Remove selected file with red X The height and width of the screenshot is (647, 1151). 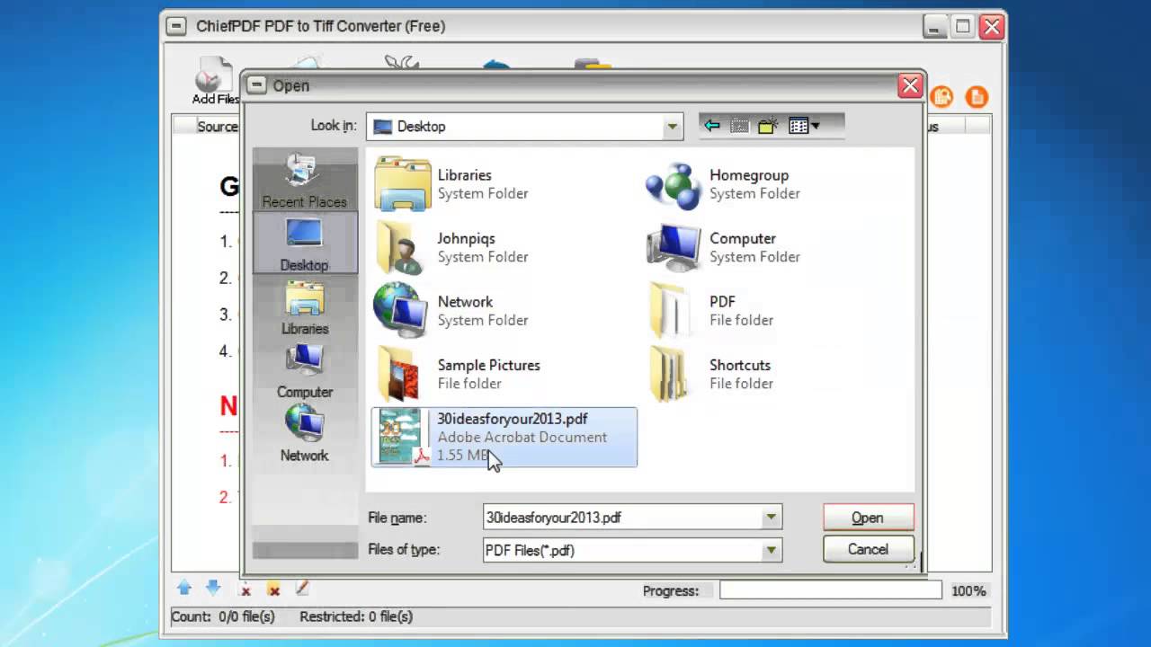click(245, 589)
